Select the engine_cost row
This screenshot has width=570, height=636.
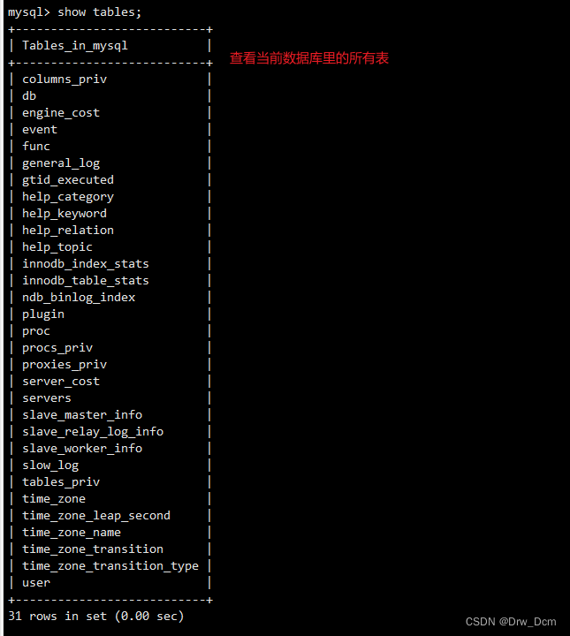[61, 112]
